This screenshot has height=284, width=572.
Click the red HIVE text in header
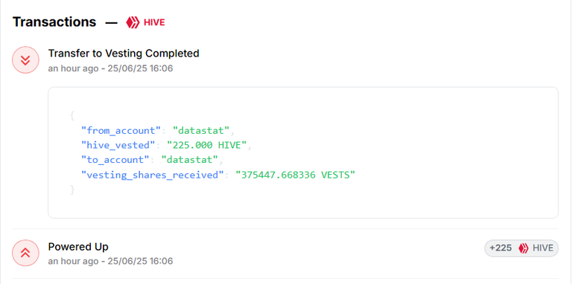[154, 22]
